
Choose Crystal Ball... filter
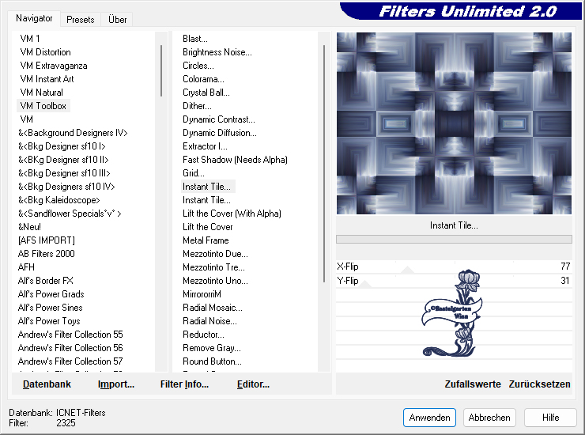(206, 93)
